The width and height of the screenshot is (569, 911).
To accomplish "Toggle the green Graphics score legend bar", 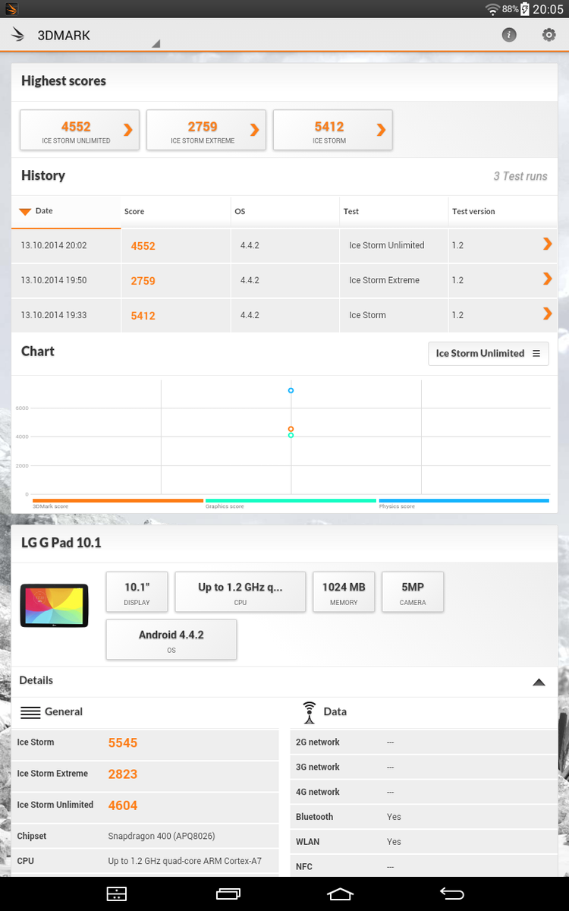I will click(291, 501).
